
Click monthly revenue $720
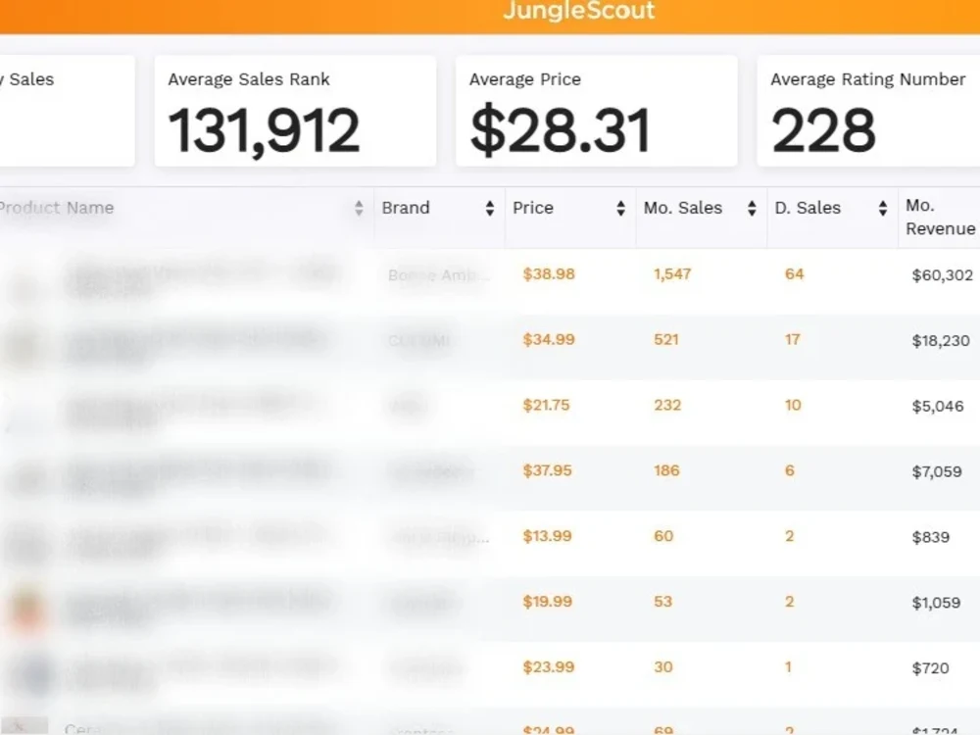[931, 668]
